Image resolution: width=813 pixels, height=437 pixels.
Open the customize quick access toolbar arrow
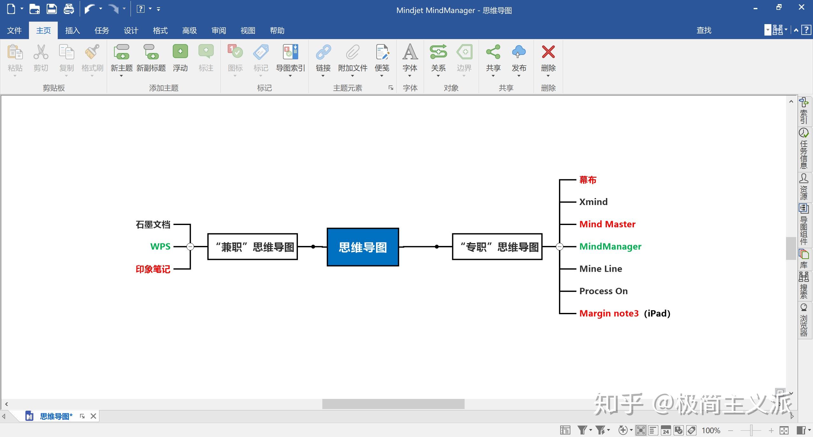coord(158,9)
